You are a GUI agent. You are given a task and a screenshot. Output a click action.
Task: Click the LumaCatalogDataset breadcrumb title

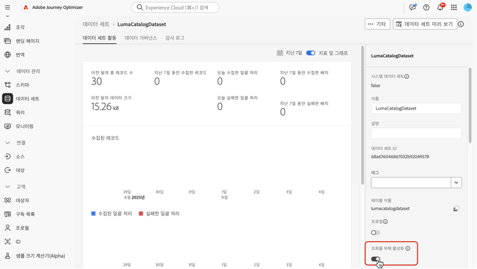(142, 24)
